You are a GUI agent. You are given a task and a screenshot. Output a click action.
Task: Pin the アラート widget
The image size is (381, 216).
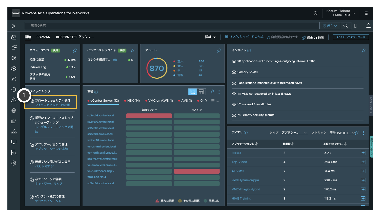pos(219,50)
